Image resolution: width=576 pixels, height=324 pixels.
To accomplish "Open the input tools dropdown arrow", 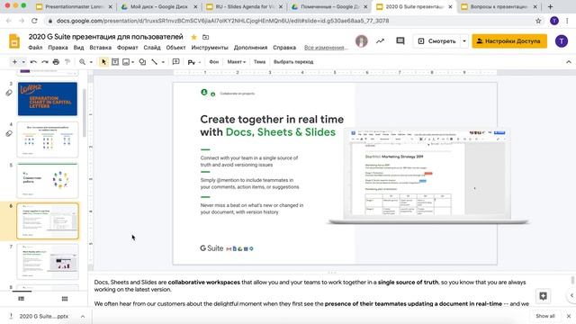I will pyautogui.click(x=200, y=62).
